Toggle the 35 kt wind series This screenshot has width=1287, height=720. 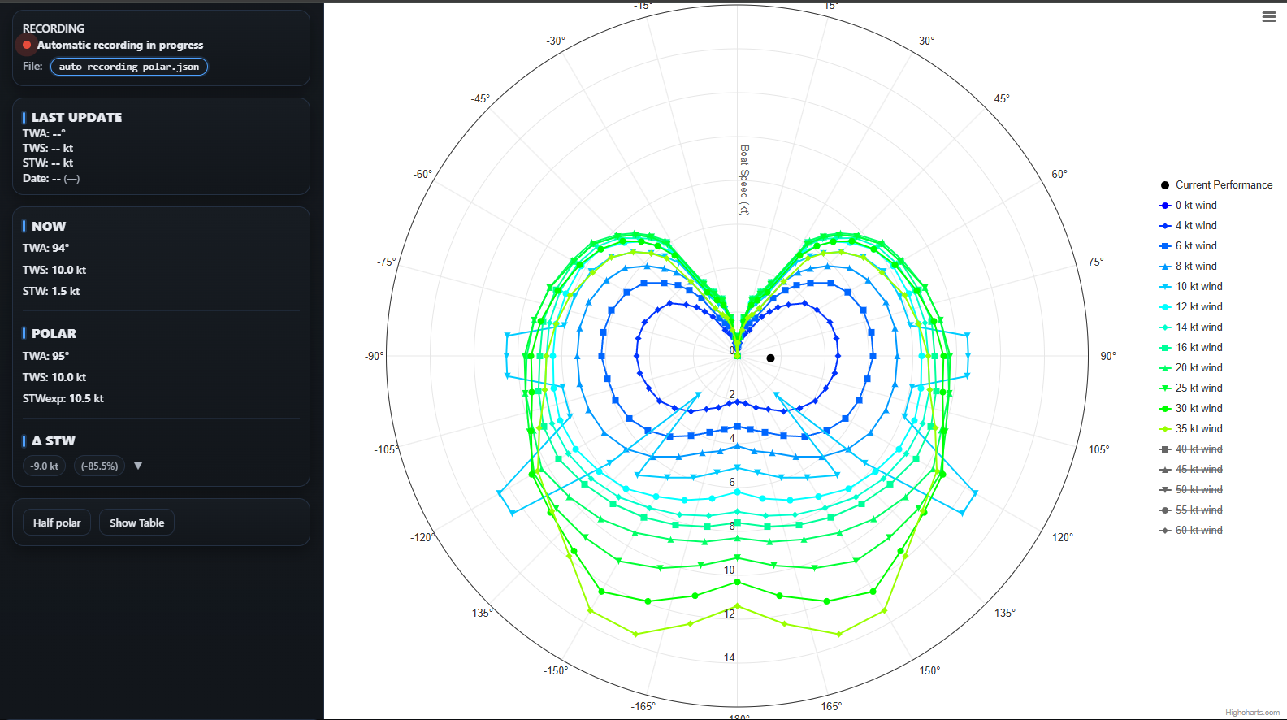pos(1191,428)
